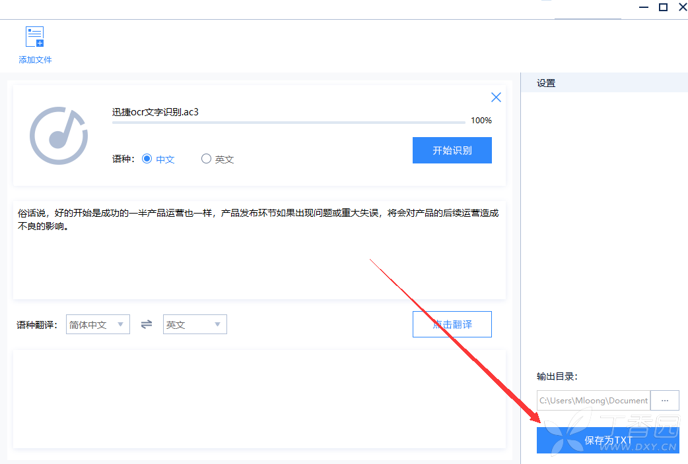This screenshot has height=464, width=688.
Task: Open the 英文 target language dropdown
Action: 195,324
